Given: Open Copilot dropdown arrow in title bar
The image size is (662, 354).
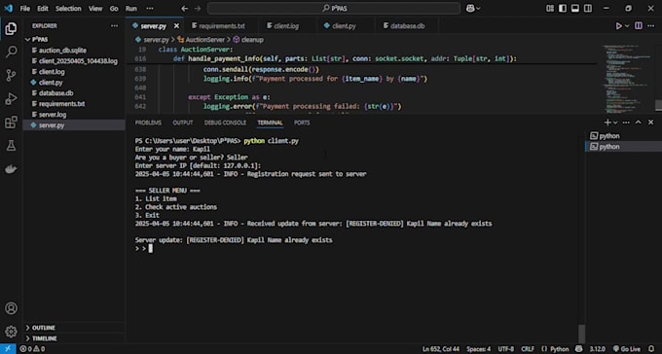Looking at the screenshot, I should point(478,9).
